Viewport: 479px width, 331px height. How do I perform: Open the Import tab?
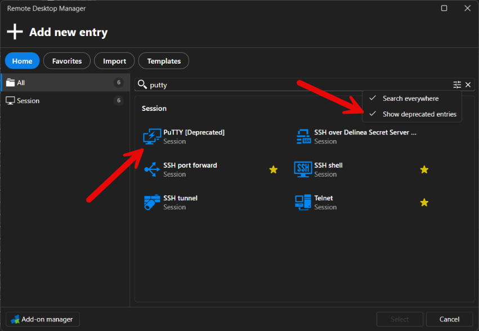114,61
